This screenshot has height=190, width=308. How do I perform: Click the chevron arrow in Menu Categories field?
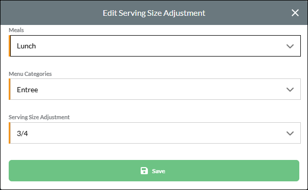coord(290,90)
